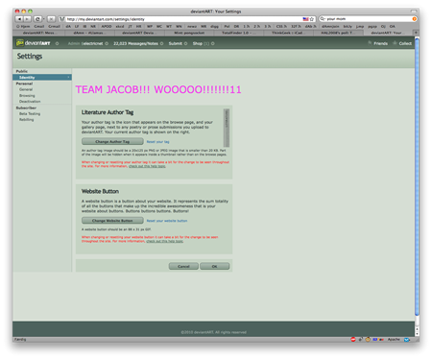
Task: Switch to the 'deviantART Devia...' tab
Action: [139, 33]
